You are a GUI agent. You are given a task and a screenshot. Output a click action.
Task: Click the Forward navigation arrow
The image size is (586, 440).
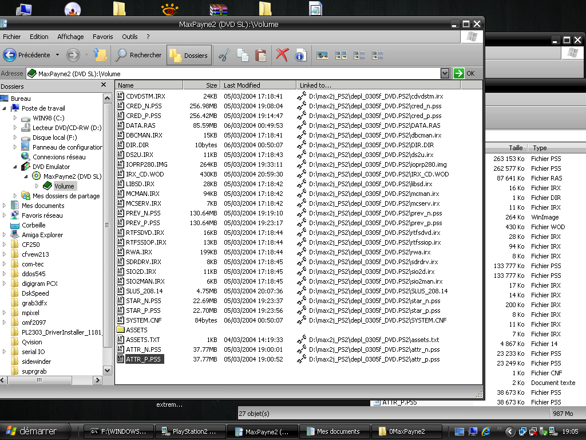73,55
